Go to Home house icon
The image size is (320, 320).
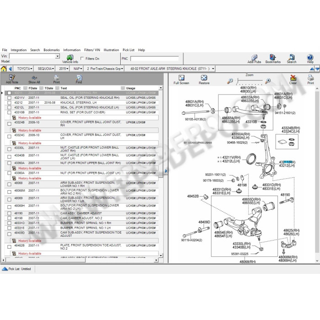[x=4, y=69]
